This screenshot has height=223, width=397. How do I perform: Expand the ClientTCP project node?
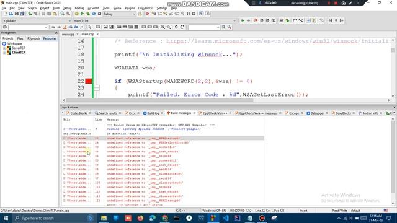[x=4, y=53]
